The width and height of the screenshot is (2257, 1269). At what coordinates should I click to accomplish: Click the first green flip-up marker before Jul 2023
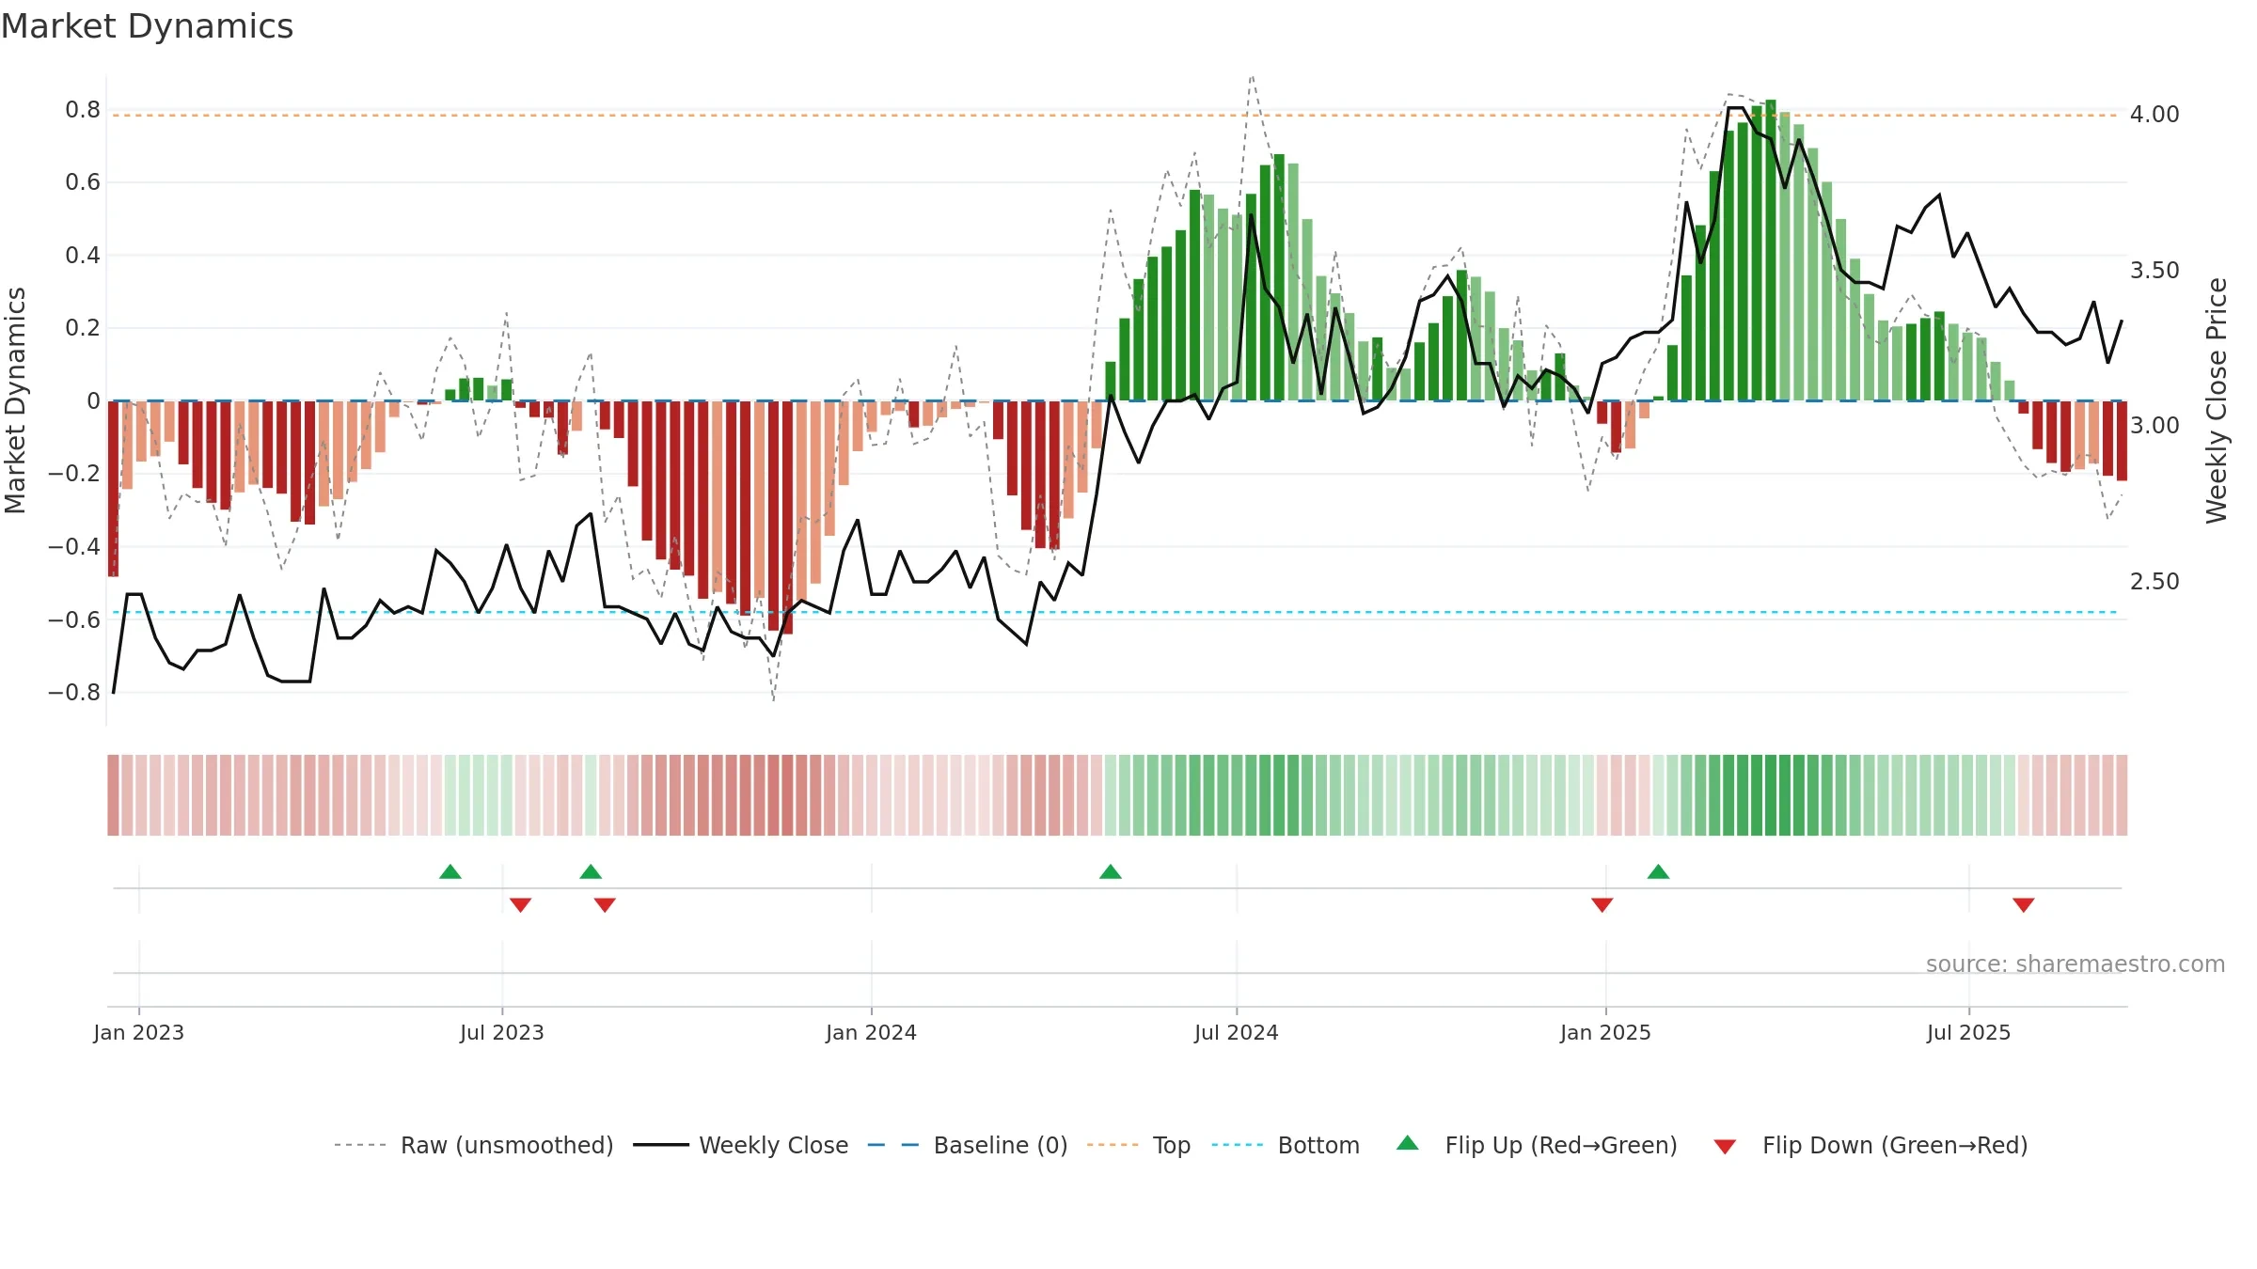(x=450, y=871)
